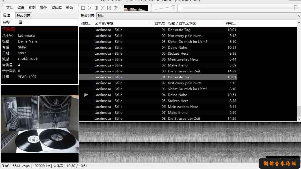The image size is (301, 169).
Task: Sort by 艺术家/专辑 column header
Action: tap(122, 23)
